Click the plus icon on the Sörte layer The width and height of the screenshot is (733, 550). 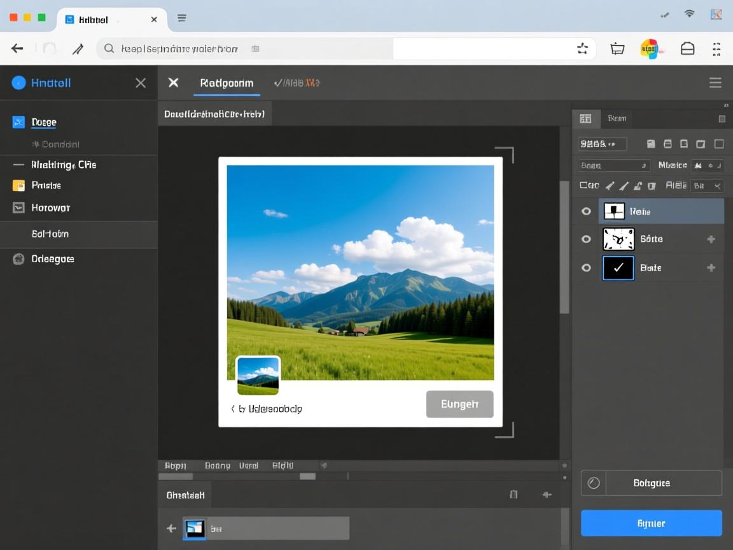[x=711, y=239]
